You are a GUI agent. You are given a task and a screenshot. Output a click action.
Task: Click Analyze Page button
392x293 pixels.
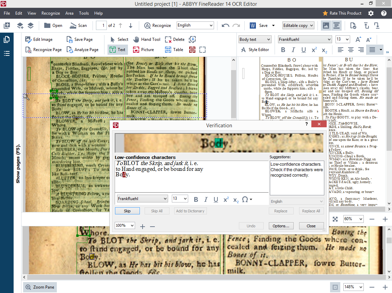pyautogui.click(x=82, y=49)
